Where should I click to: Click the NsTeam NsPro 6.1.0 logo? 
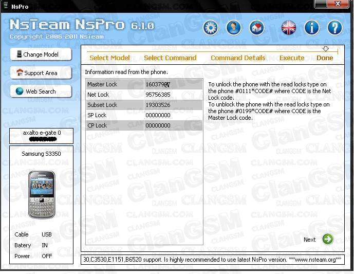point(82,25)
